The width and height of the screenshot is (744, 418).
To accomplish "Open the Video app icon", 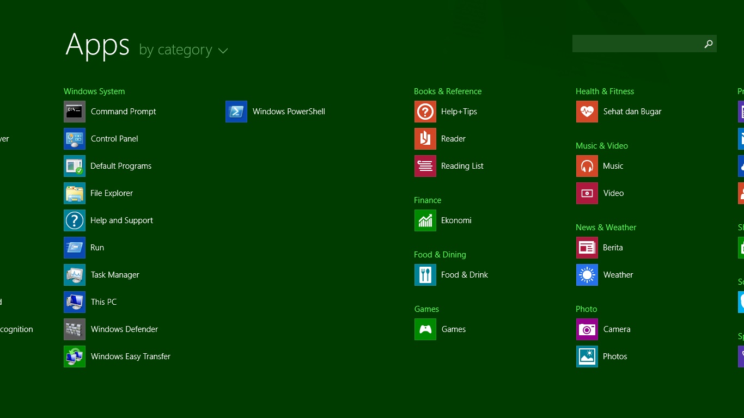I will pos(587,193).
